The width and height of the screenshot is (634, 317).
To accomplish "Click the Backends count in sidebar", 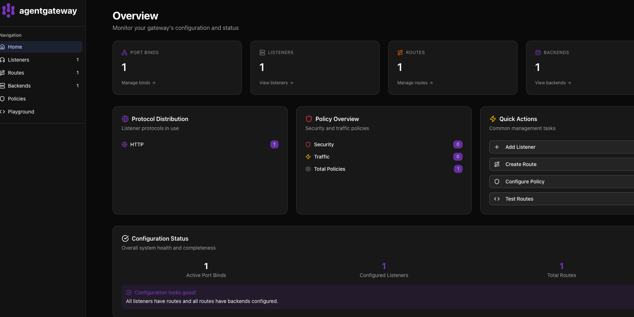I will pyautogui.click(x=78, y=86).
